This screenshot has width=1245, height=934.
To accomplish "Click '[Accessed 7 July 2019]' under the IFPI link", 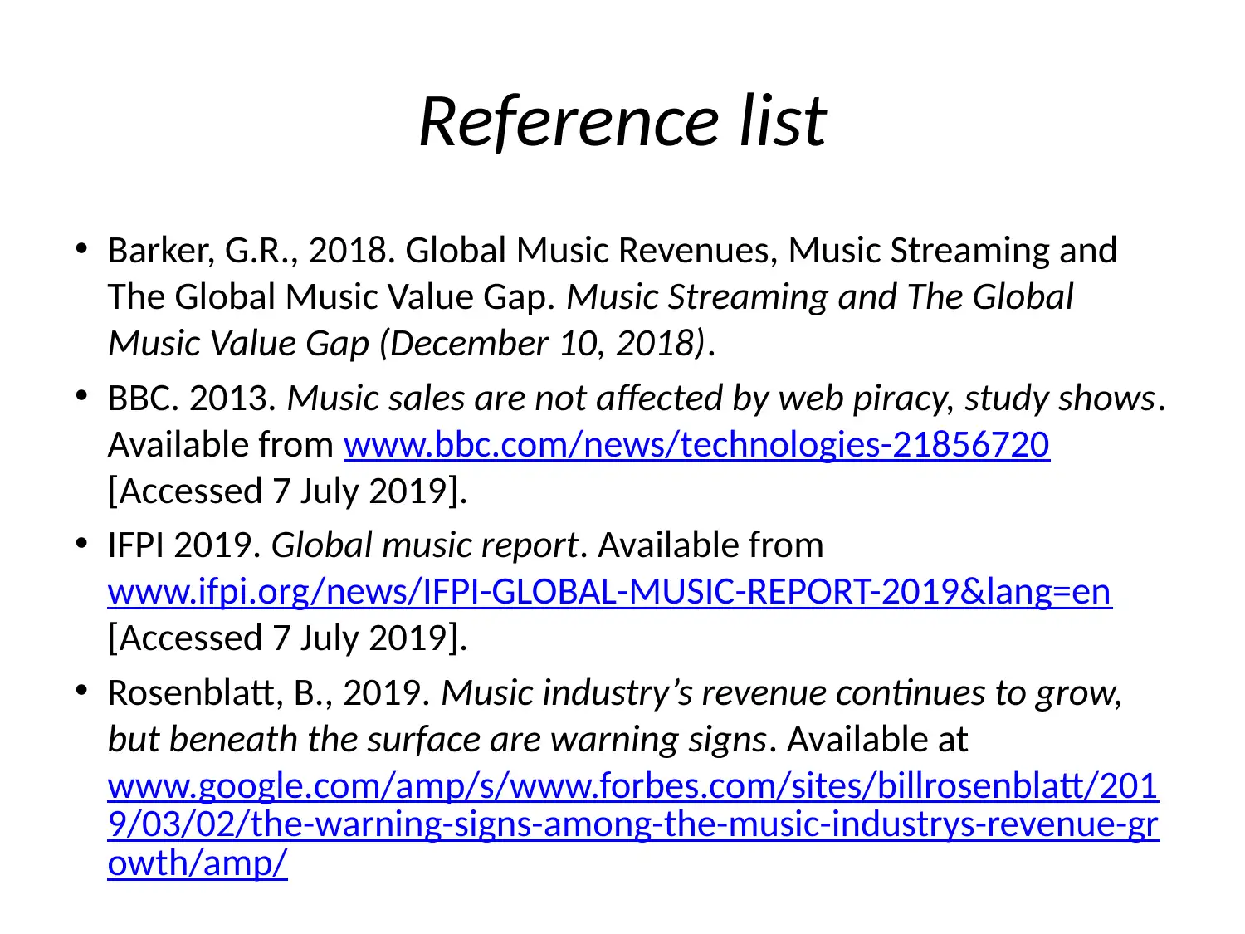I will pyautogui.click(x=288, y=638).
